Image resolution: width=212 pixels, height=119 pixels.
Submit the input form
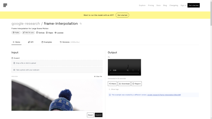click(x=99, y=115)
